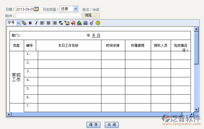Screen dimensions: 204x129
Task: Click the red starburst toolbar icon
Action: click(x=73, y=23)
